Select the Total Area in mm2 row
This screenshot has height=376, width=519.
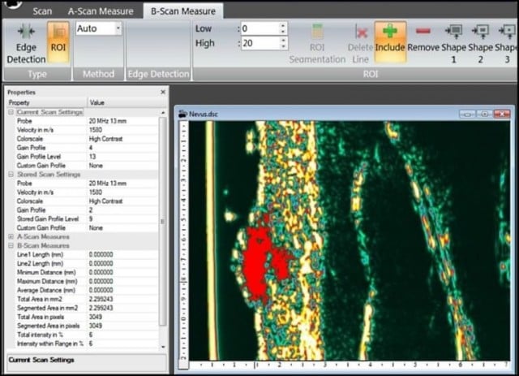point(83,299)
